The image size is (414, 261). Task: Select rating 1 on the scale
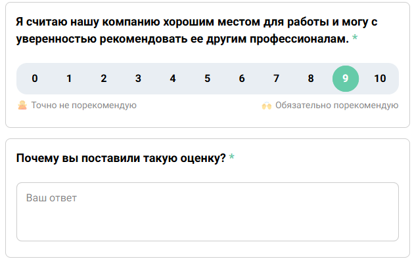pos(69,79)
